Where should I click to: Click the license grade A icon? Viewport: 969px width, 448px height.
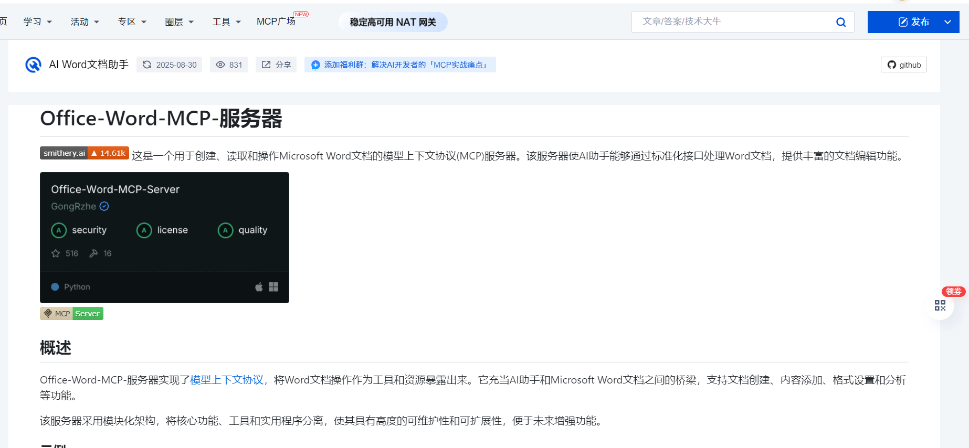144,230
